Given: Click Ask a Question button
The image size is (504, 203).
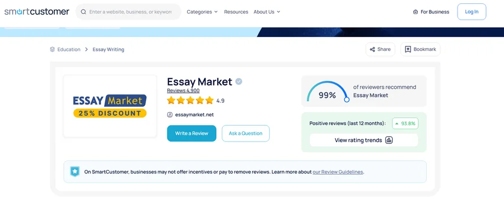Looking at the screenshot, I should [x=246, y=133].
